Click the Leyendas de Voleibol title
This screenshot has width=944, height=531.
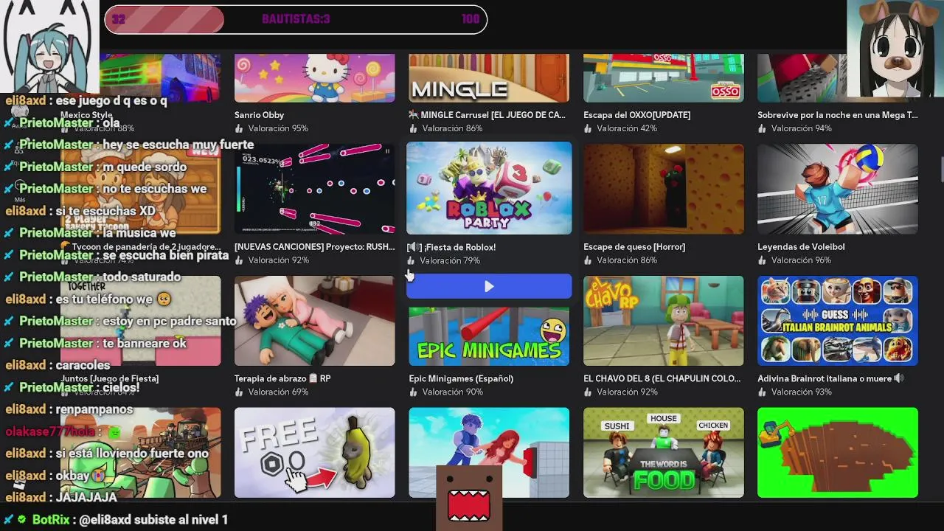[801, 247]
